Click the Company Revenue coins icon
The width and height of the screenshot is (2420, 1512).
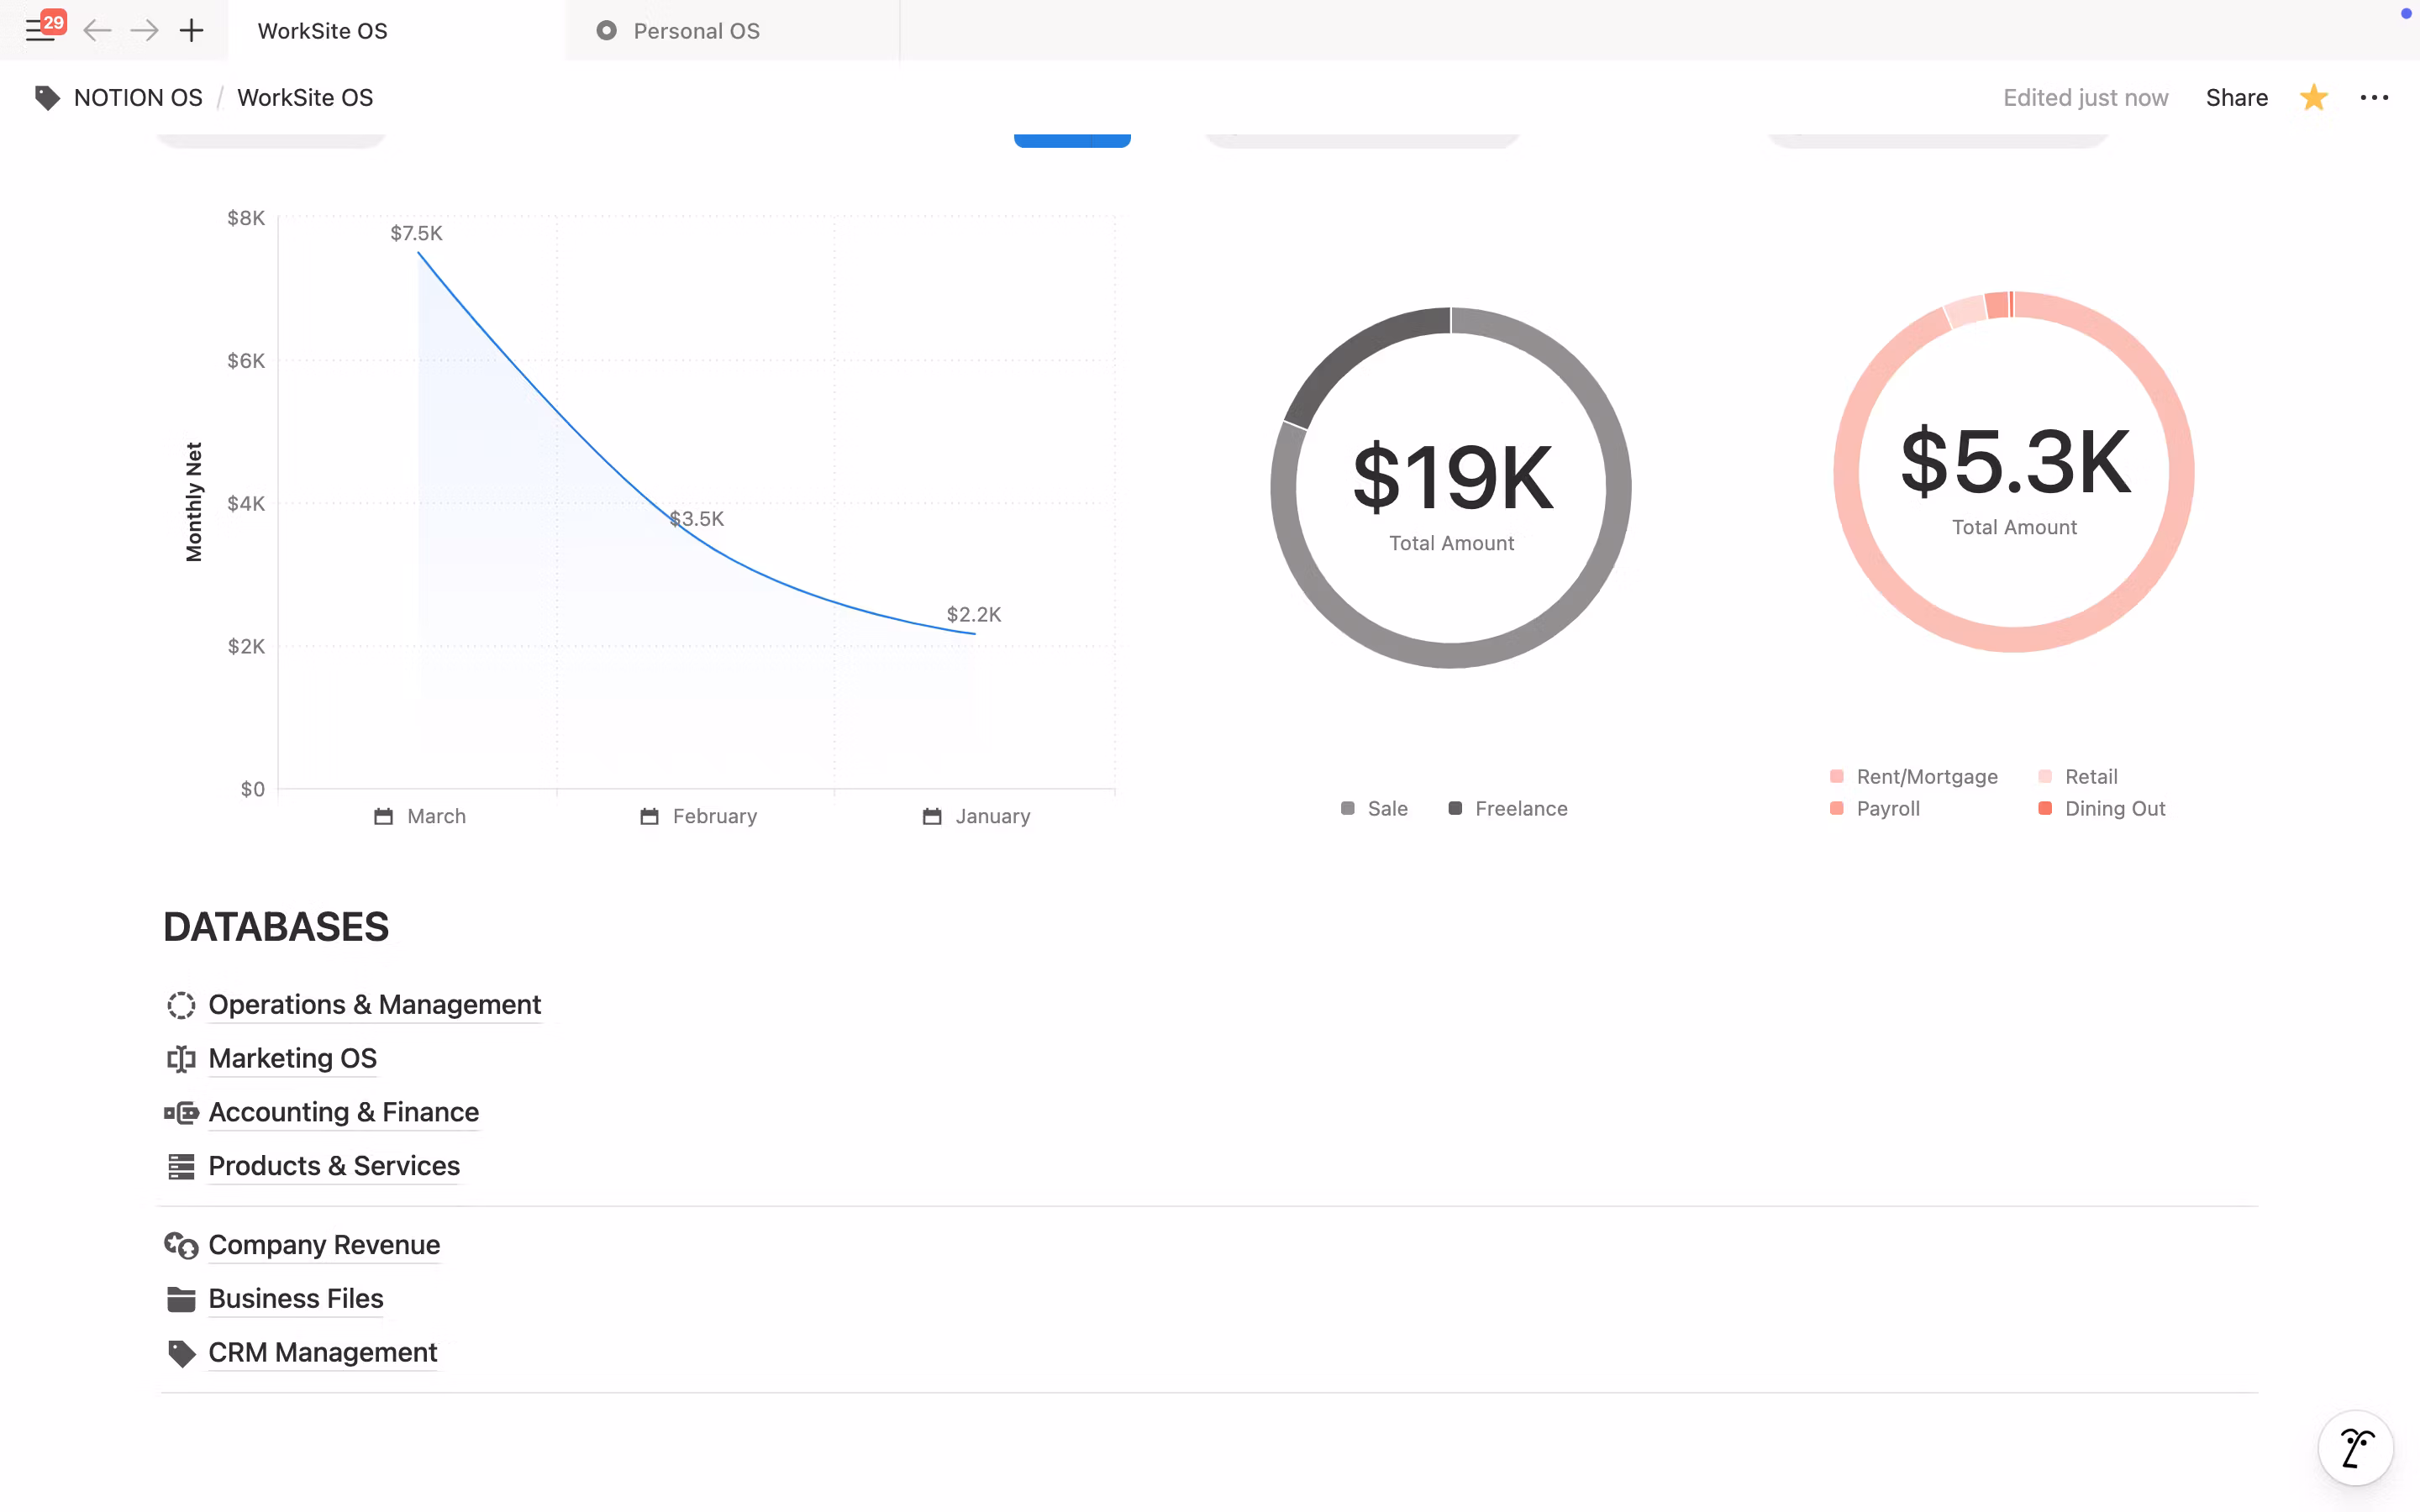coord(181,1245)
